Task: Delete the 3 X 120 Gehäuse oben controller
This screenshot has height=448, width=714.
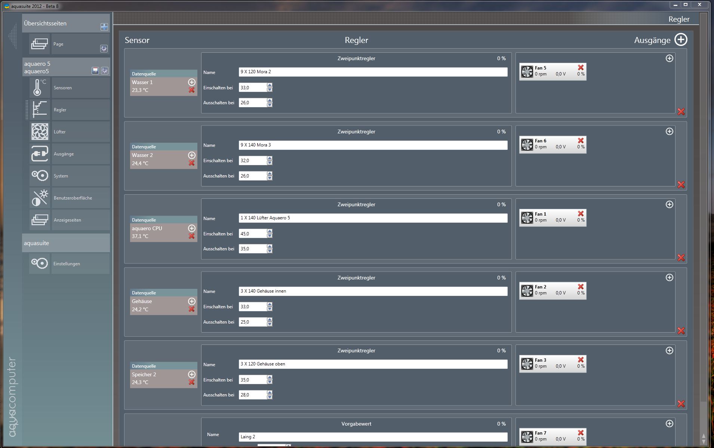Action: pyautogui.click(x=681, y=404)
